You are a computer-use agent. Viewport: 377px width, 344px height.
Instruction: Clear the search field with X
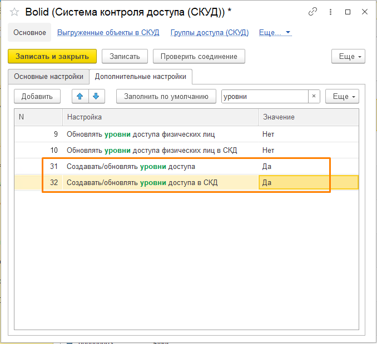[314, 96]
